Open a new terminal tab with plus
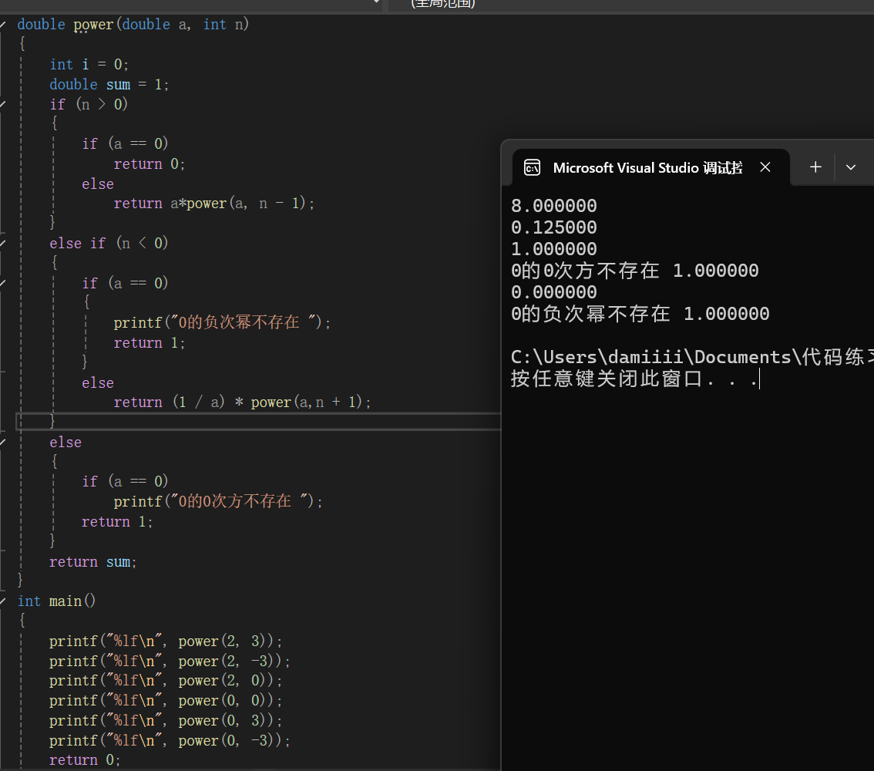The height and width of the screenshot is (771, 874). tap(815, 167)
